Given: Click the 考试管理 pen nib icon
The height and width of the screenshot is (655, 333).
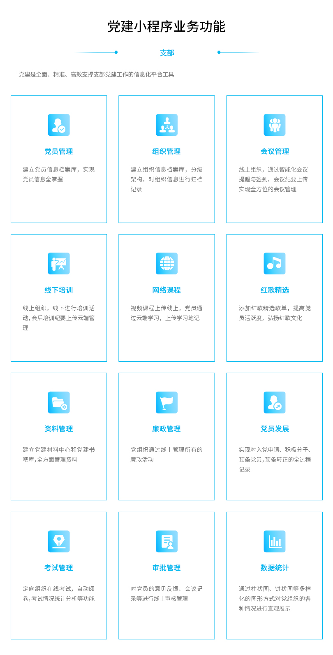Looking at the screenshot, I should (59, 541).
